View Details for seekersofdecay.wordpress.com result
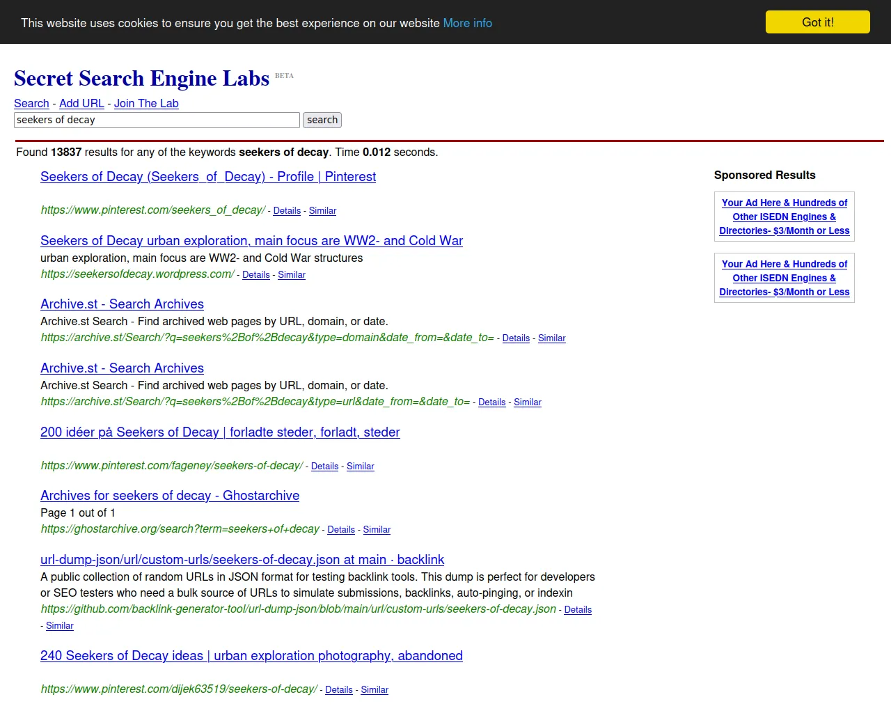 (x=255, y=275)
